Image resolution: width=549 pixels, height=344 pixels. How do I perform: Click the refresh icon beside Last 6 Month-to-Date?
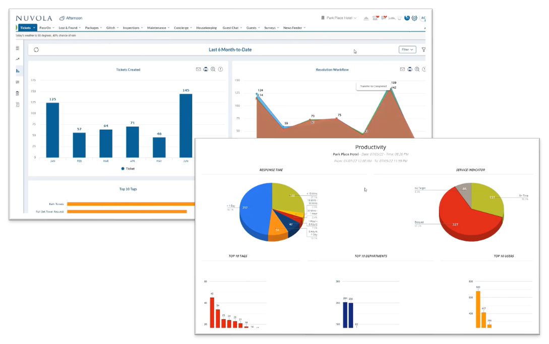click(36, 50)
